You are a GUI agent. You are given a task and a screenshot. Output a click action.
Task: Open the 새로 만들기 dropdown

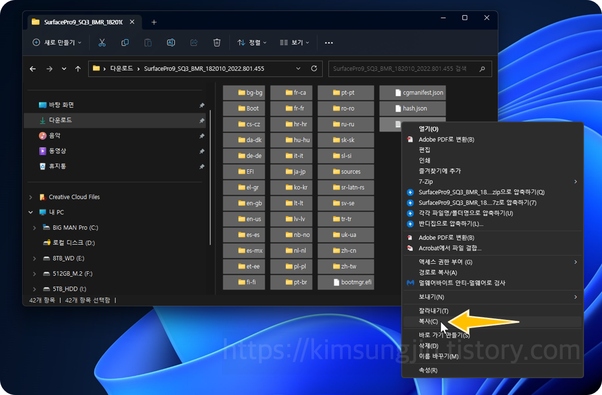tap(57, 42)
